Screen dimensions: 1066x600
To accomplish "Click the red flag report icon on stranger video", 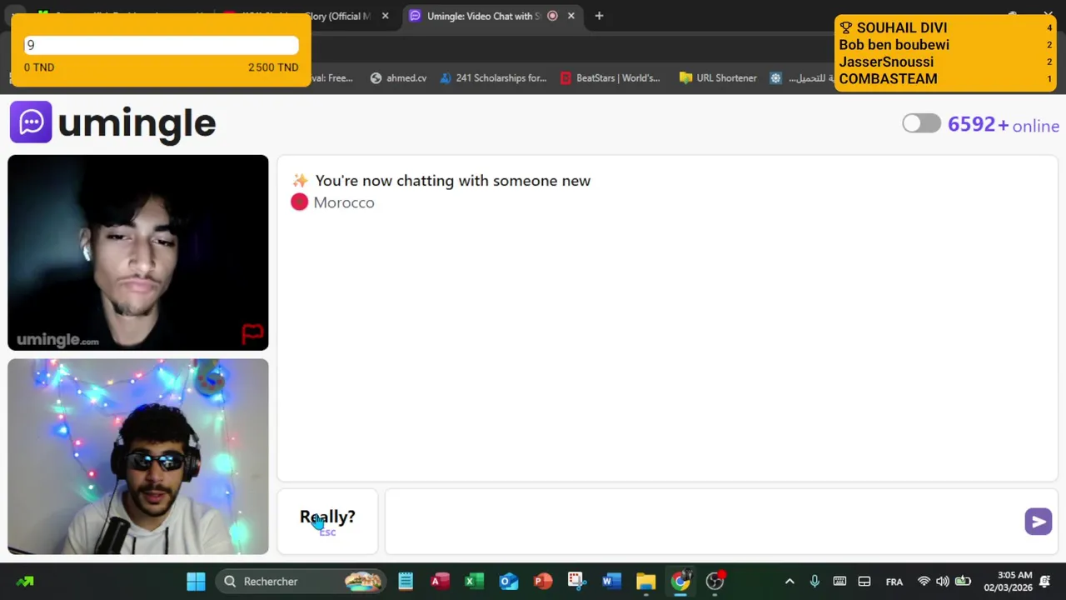I will pyautogui.click(x=252, y=333).
